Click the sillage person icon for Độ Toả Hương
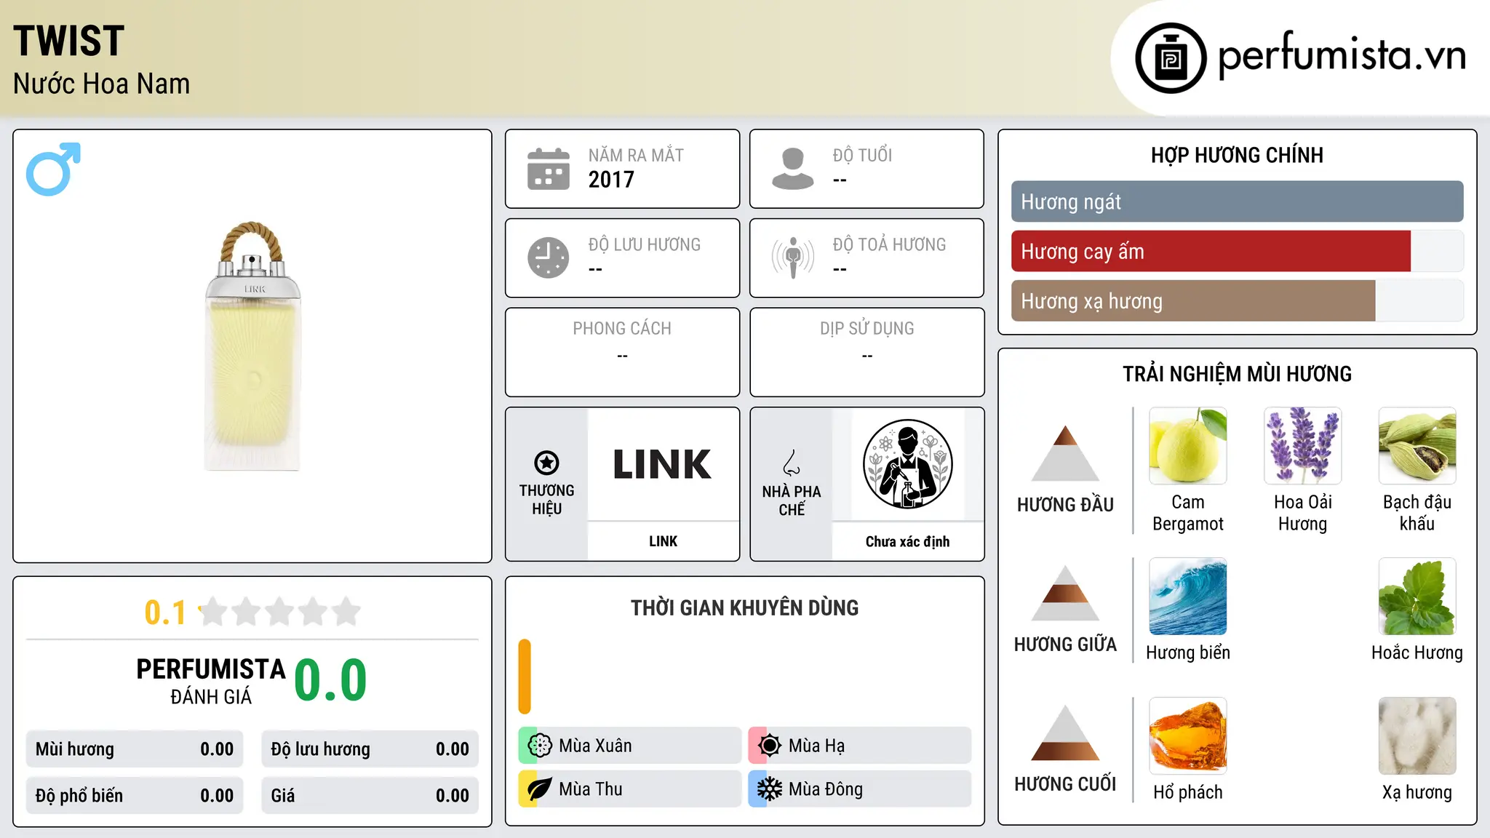1490x838 pixels. pyautogui.click(x=793, y=258)
